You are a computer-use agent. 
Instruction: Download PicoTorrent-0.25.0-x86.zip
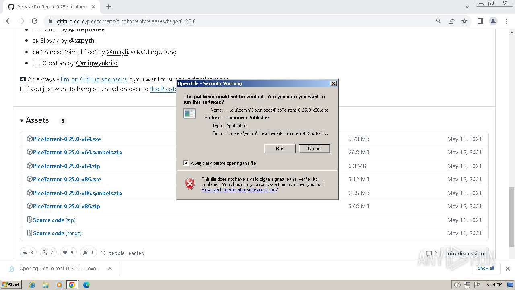(x=66, y=206)
